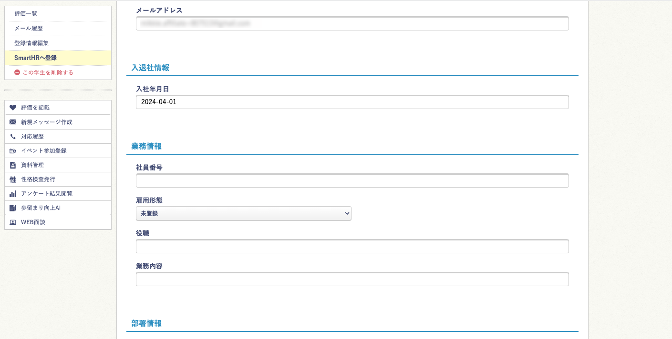Click the この学生を削除する link
Image resolution: width=672 pixels, height=339 pixels.
[x=48, y=72]
